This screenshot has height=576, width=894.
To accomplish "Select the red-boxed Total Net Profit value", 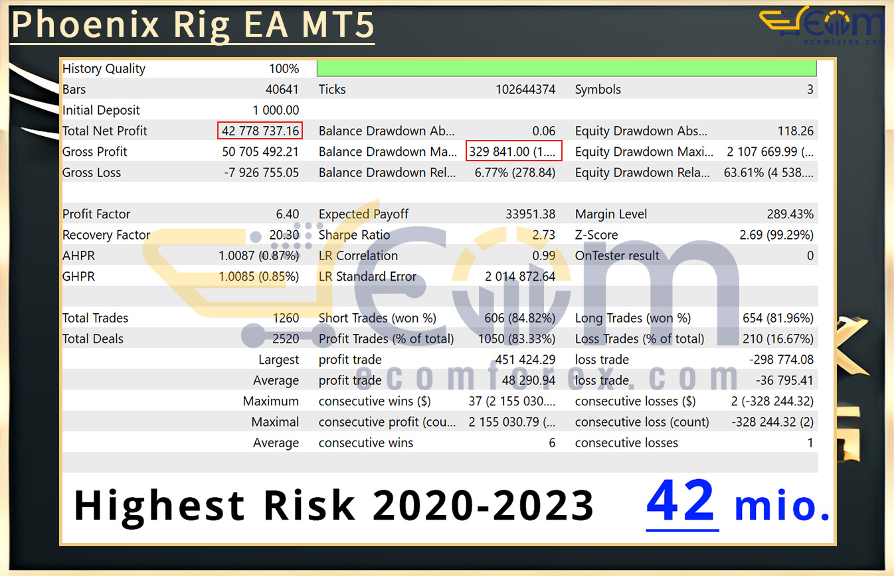I will click(260, 131).
